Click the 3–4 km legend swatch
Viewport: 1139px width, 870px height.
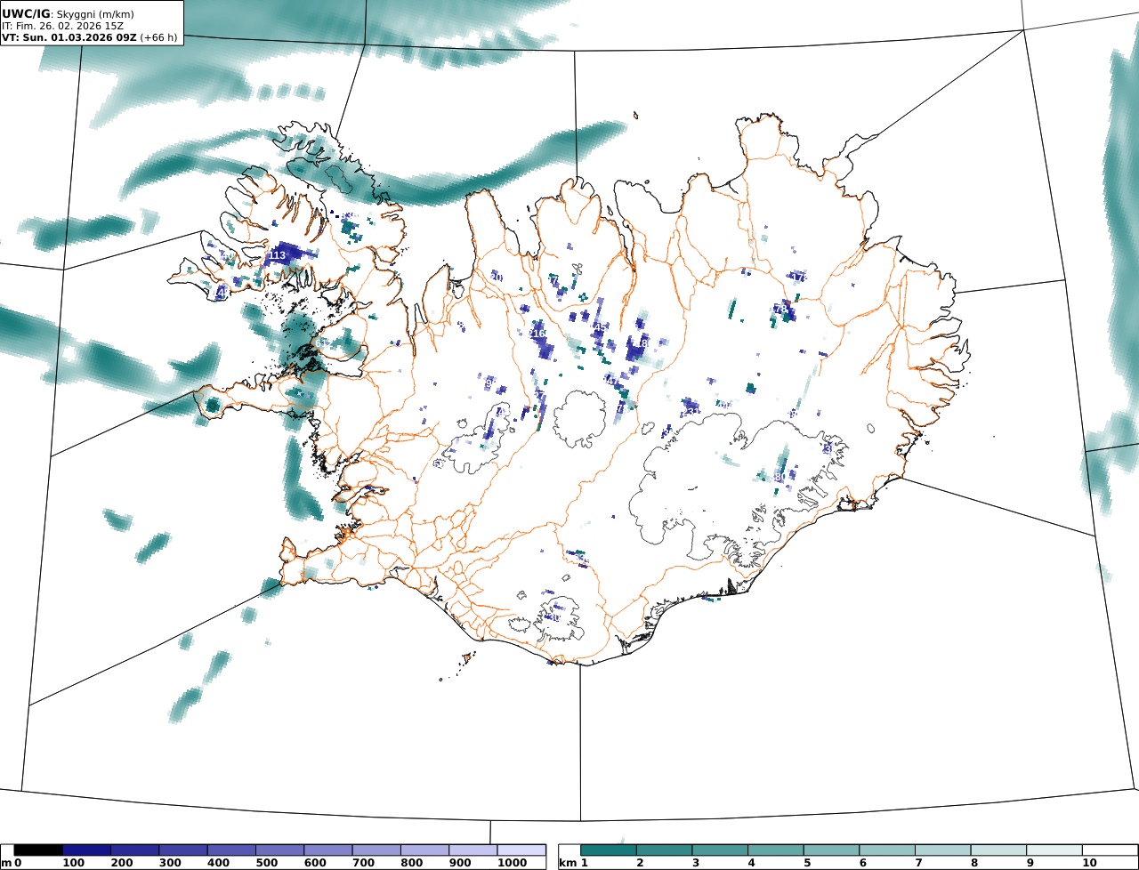[720, 850]
